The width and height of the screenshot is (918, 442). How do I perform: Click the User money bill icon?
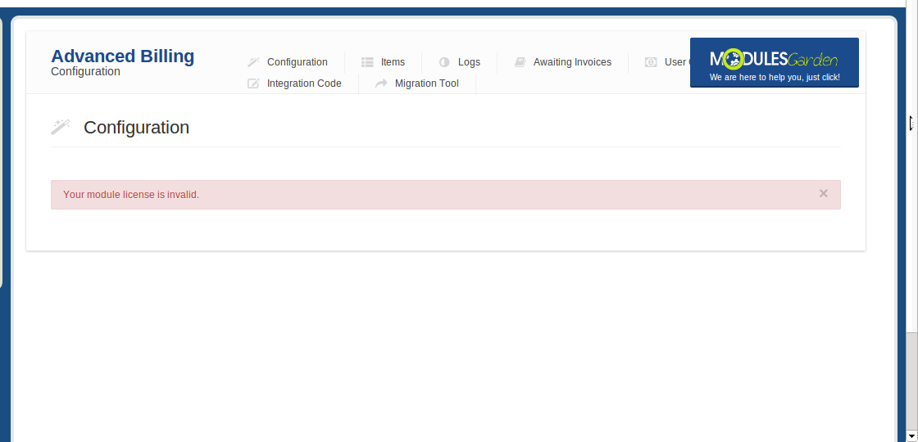651,62
